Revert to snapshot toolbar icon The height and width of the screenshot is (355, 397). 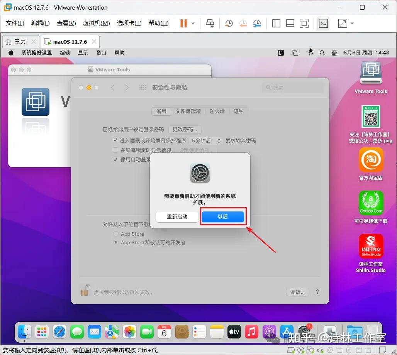click(x=243, y=23)
